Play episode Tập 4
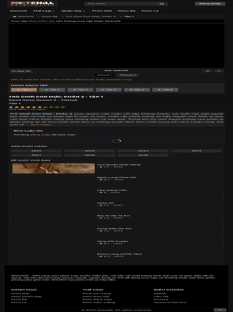 tap(109, 90)
